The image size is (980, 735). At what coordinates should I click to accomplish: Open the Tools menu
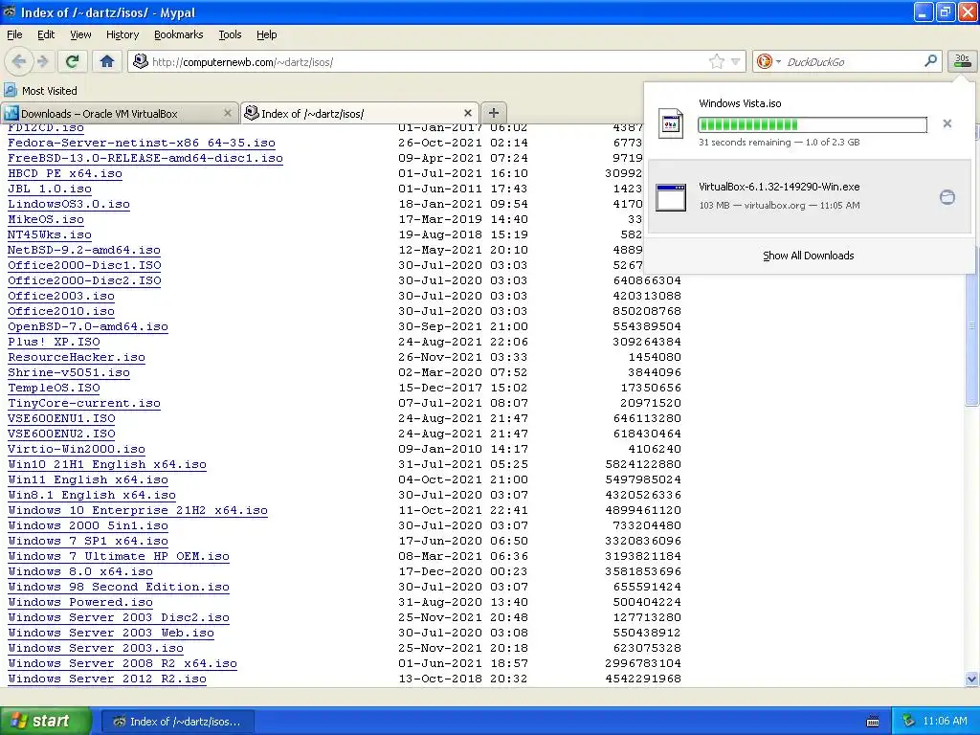click(x=230, y=34)
